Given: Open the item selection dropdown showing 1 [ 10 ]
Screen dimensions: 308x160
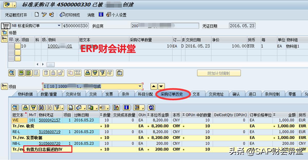Looking at the screenshot, I should [140, 86].
